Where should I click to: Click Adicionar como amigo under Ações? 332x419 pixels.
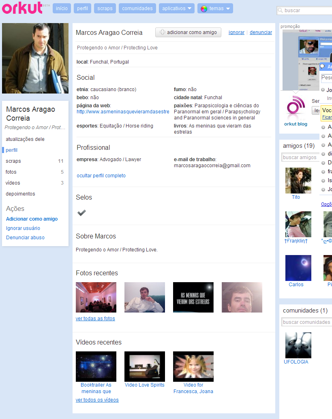point(32,219)
